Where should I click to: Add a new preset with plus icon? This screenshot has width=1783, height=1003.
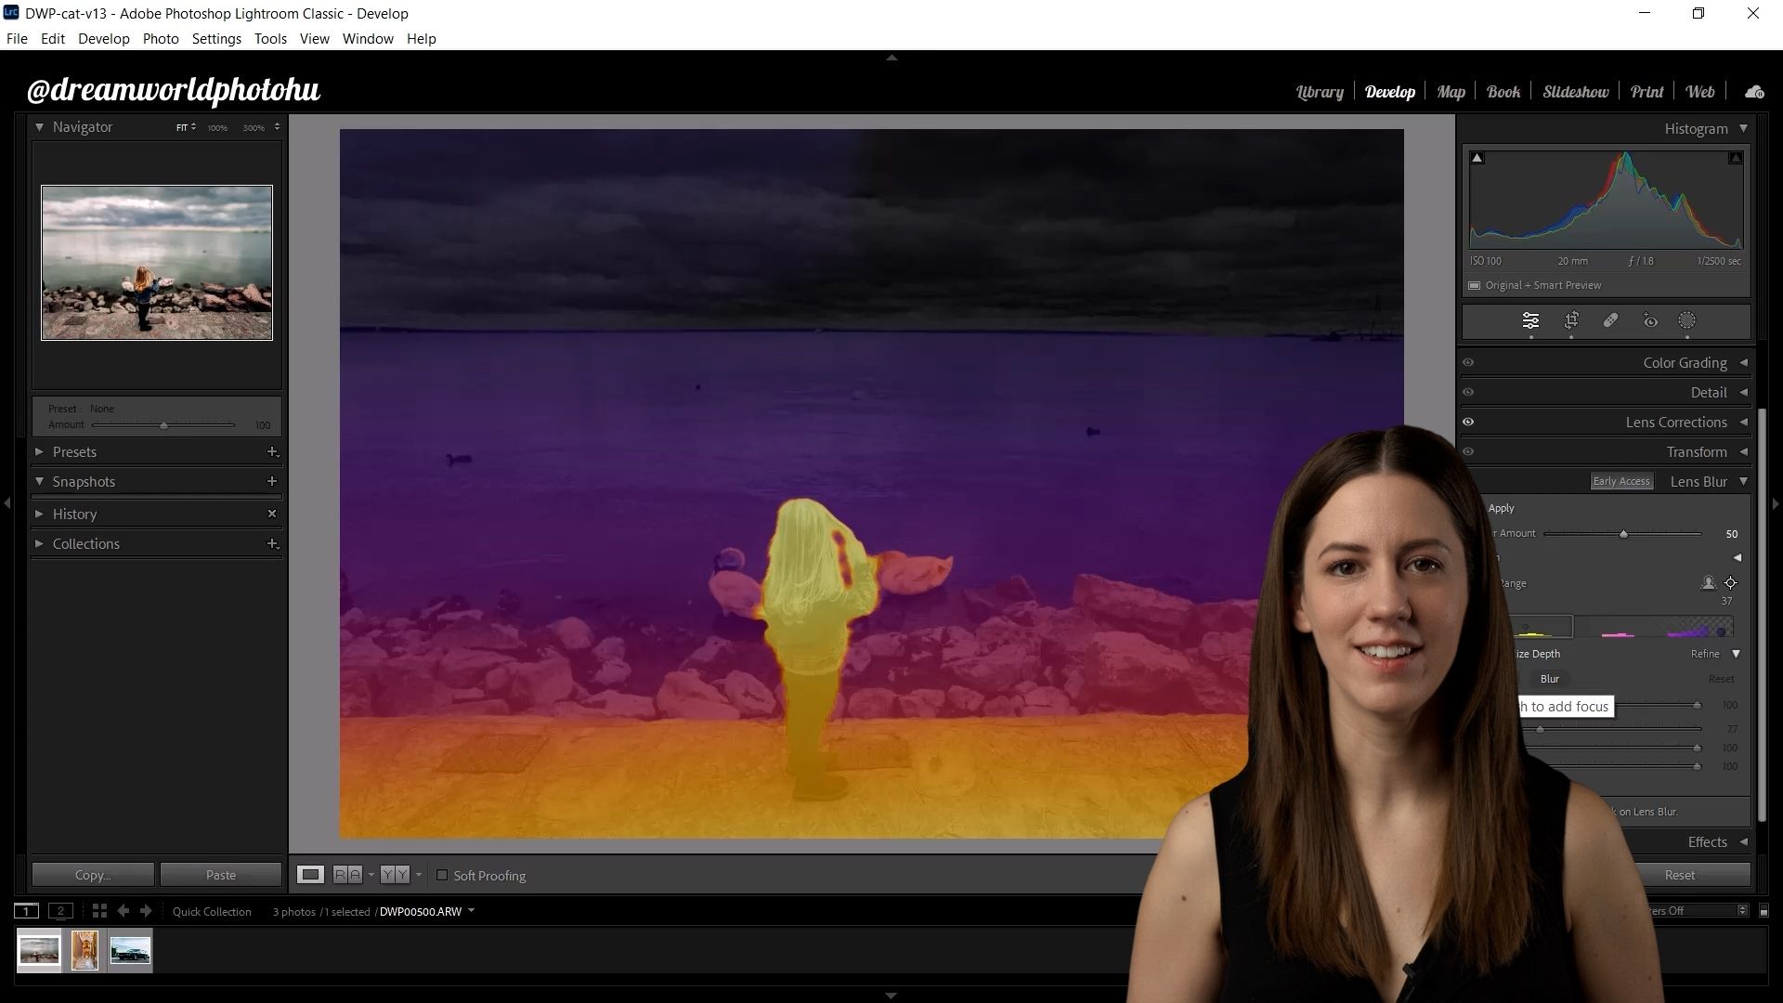tap(272, 452)
